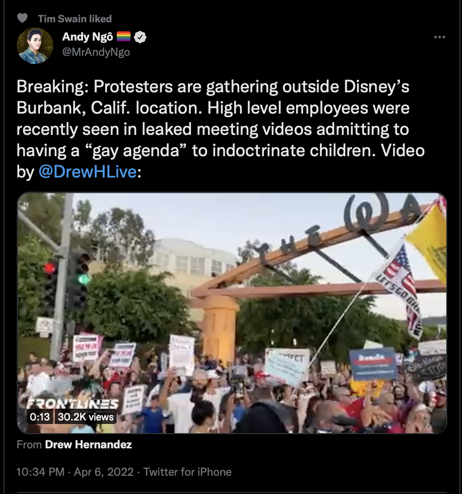The image size is (462, 494).
Task: Click the tweet text starting with Breaking
Action: (x=221, y=129)
